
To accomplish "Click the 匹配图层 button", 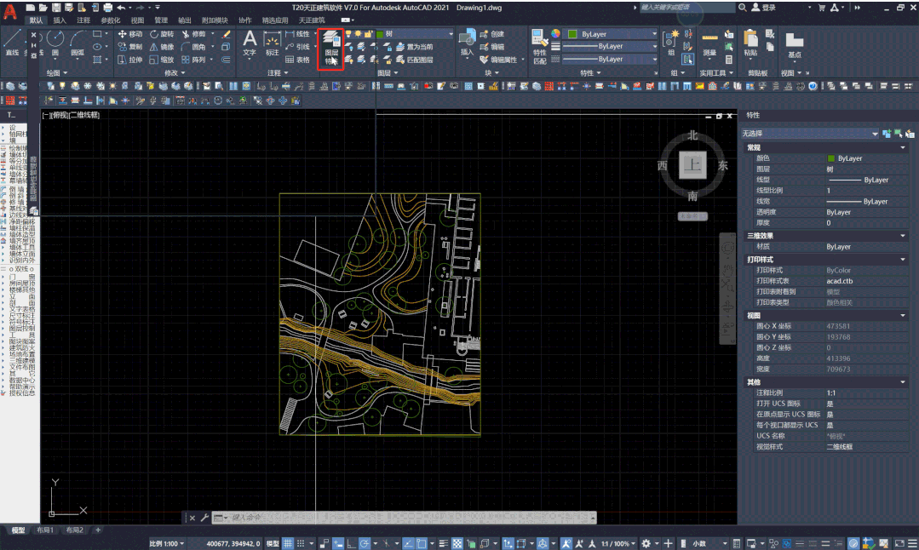I will click(415, 60).
